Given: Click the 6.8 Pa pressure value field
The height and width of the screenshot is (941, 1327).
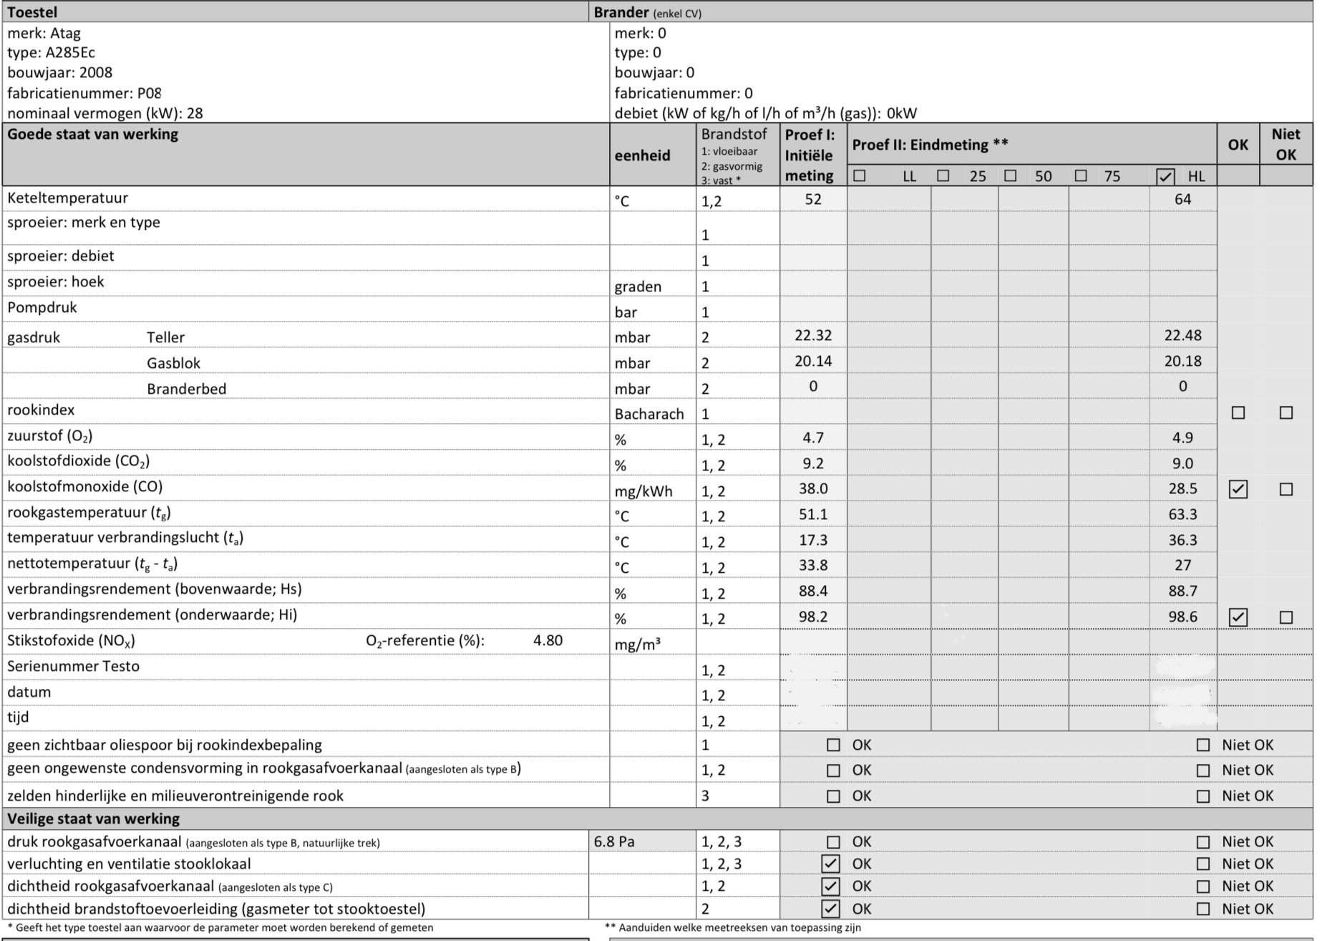Looking at the screenshot, I should [614, 842].
